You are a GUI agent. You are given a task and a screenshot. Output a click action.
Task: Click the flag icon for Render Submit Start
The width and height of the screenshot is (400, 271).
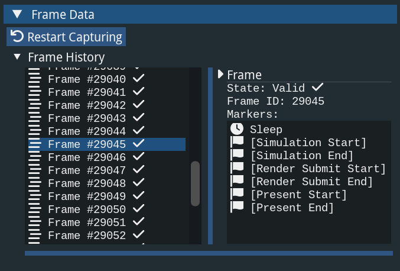(x=236, y=169)
